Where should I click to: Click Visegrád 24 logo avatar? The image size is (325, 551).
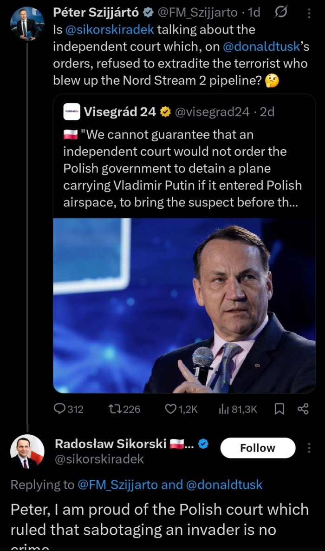71,112
